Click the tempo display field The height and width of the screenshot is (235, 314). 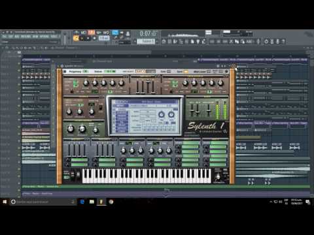point(104,39)
